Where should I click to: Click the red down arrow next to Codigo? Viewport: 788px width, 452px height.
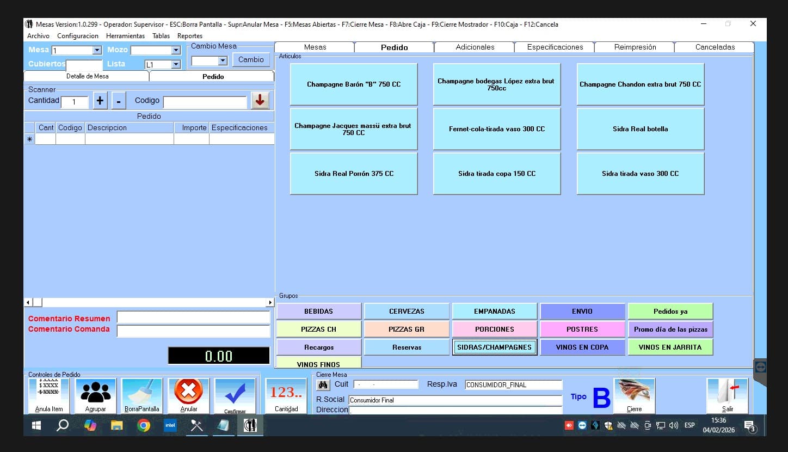(x=260, y=101)
